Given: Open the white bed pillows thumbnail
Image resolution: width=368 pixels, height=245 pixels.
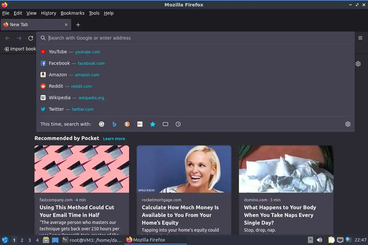Looking at the screenshot, I should pyautogui.click(x=286, y=169).
